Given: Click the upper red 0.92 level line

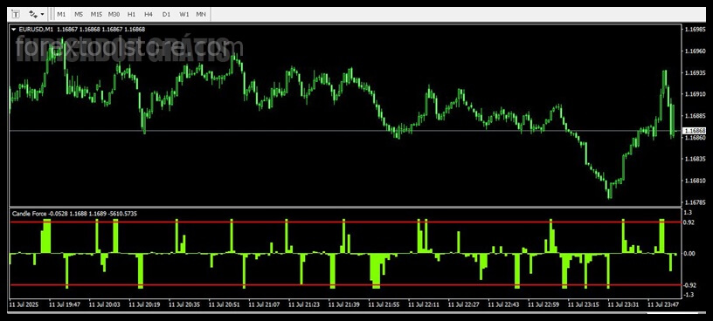Looking at the screenshot, I should click(345, 222).
